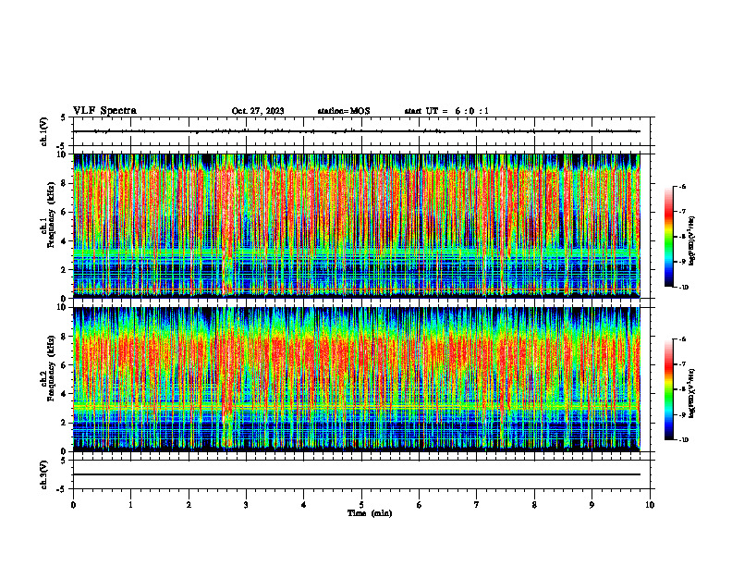Screen dimensions: 732x566
Task: Click the "4" kHz tick on ch.1 axis
Action: (65, 241)
